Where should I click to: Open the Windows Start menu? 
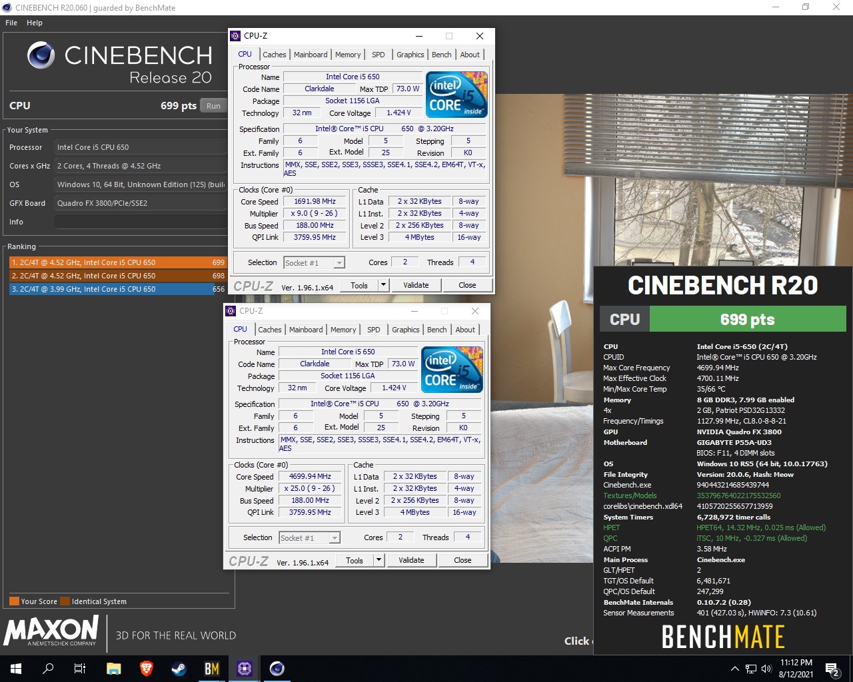[x=16, y=669]
